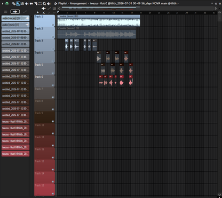The width and height of the screenshot is (222, 198).
Task: Jump to bar 29 on timeline ruler
Action: 187,13
